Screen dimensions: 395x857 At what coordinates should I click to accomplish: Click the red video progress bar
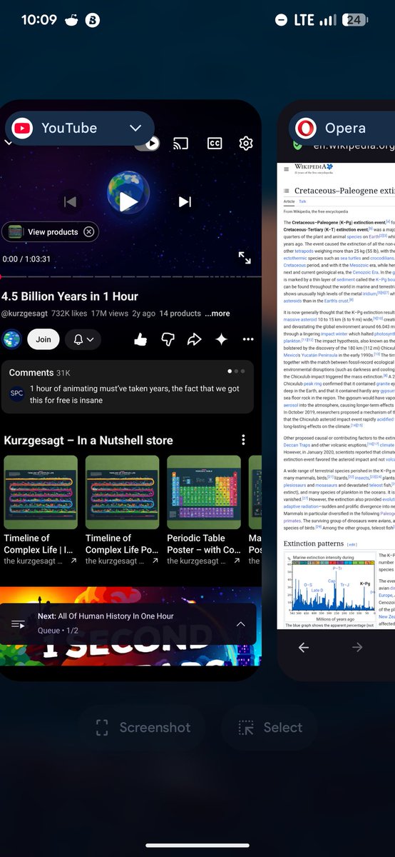[131, 276]
